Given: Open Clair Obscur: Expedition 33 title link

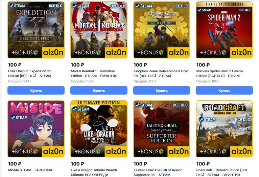Looking at the screenshot, I should pyautogui.click(x=31, y=73).
